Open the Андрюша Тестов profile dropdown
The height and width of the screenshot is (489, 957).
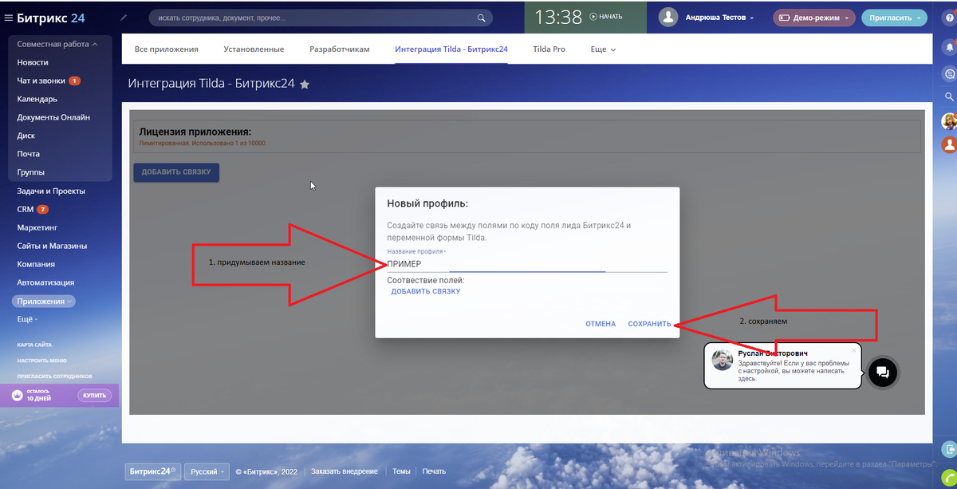719,18
